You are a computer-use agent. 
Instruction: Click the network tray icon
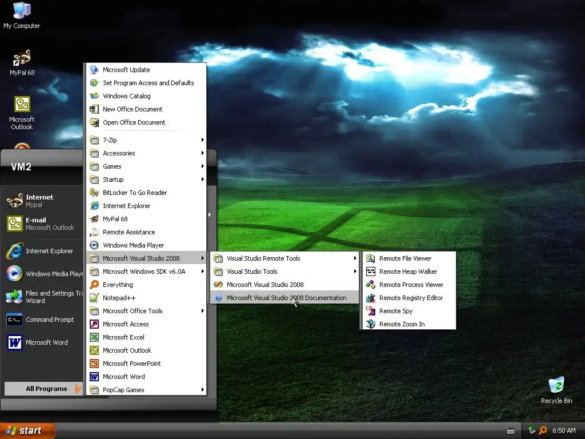tap(532, 430)
